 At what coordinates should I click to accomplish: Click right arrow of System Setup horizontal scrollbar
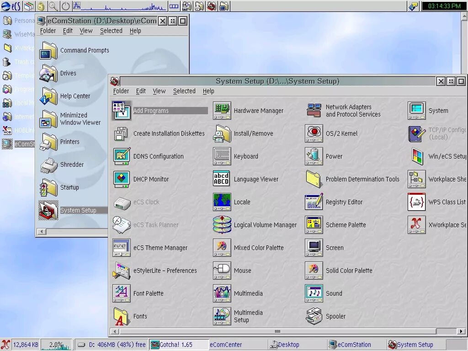[461, 331]
